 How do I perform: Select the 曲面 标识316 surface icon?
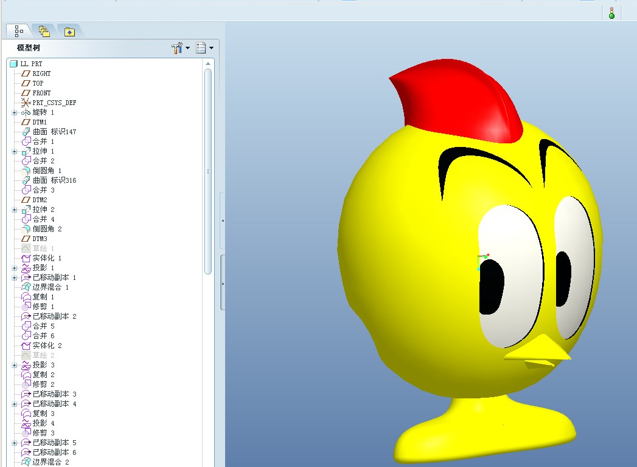click(26, 180)
